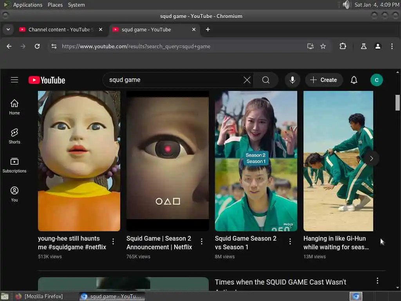Open the extensions puzzle icon
Image resolution: width=401 pixels, height=301 pixels.
tap(343, 46)
